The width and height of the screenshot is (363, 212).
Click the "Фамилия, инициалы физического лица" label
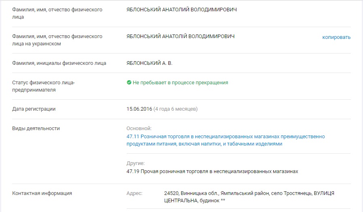(x=59, y=63)
